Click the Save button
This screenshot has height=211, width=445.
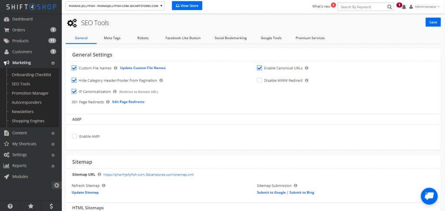tap(433, 22)
